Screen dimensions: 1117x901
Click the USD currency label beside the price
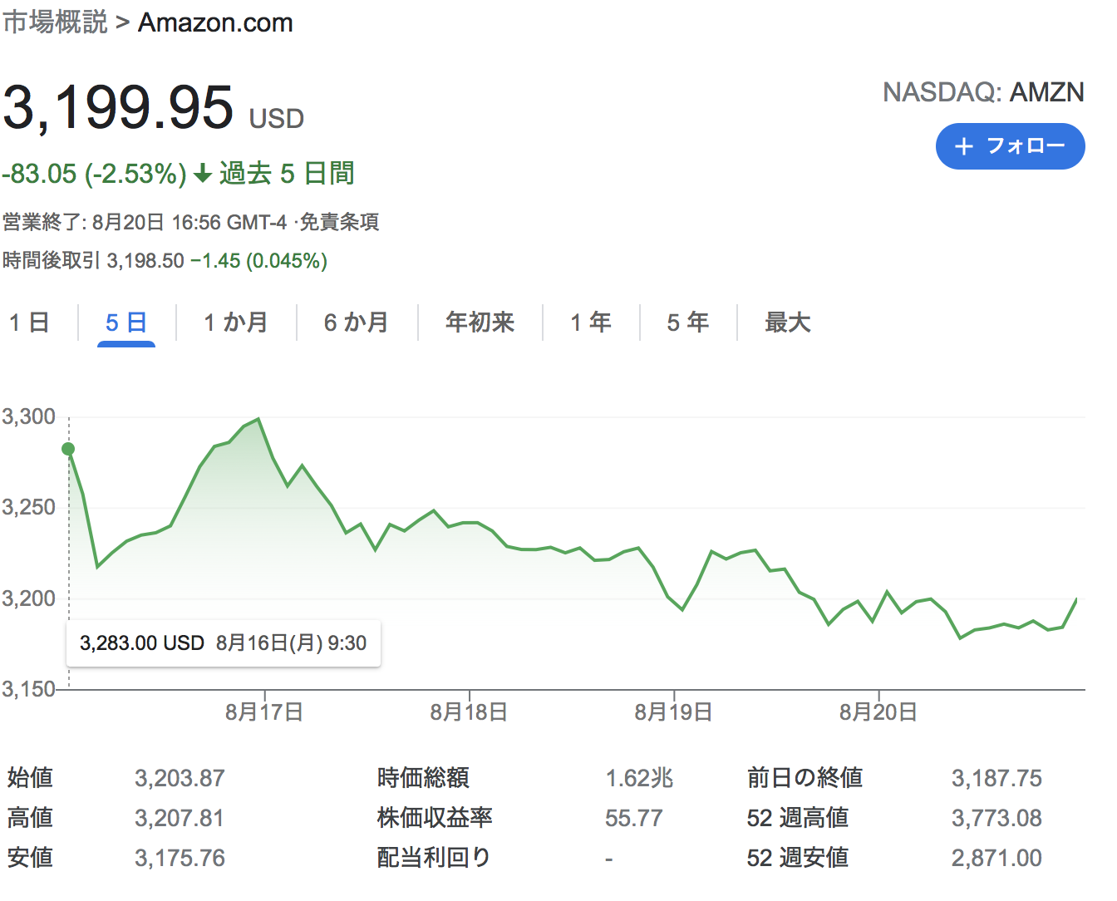click(277, 119)
